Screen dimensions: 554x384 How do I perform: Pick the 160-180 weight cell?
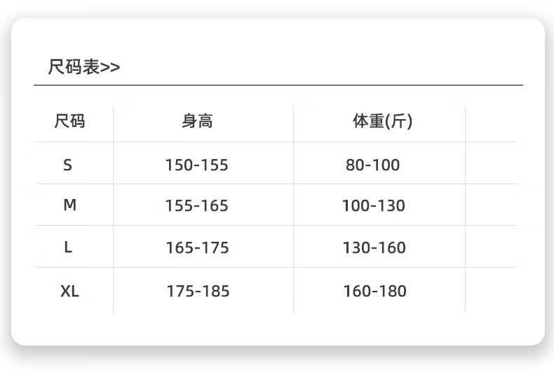[374, 291]
